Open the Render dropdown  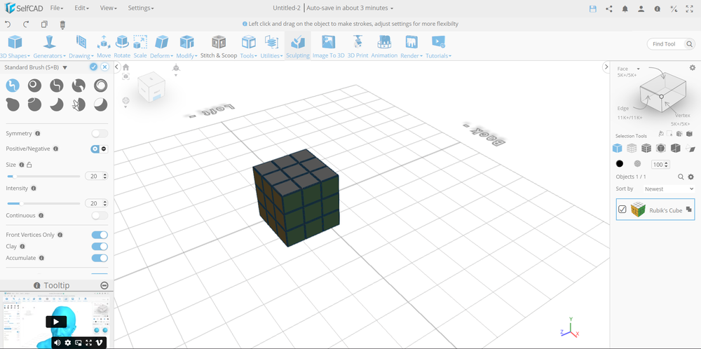pos(411,46)
